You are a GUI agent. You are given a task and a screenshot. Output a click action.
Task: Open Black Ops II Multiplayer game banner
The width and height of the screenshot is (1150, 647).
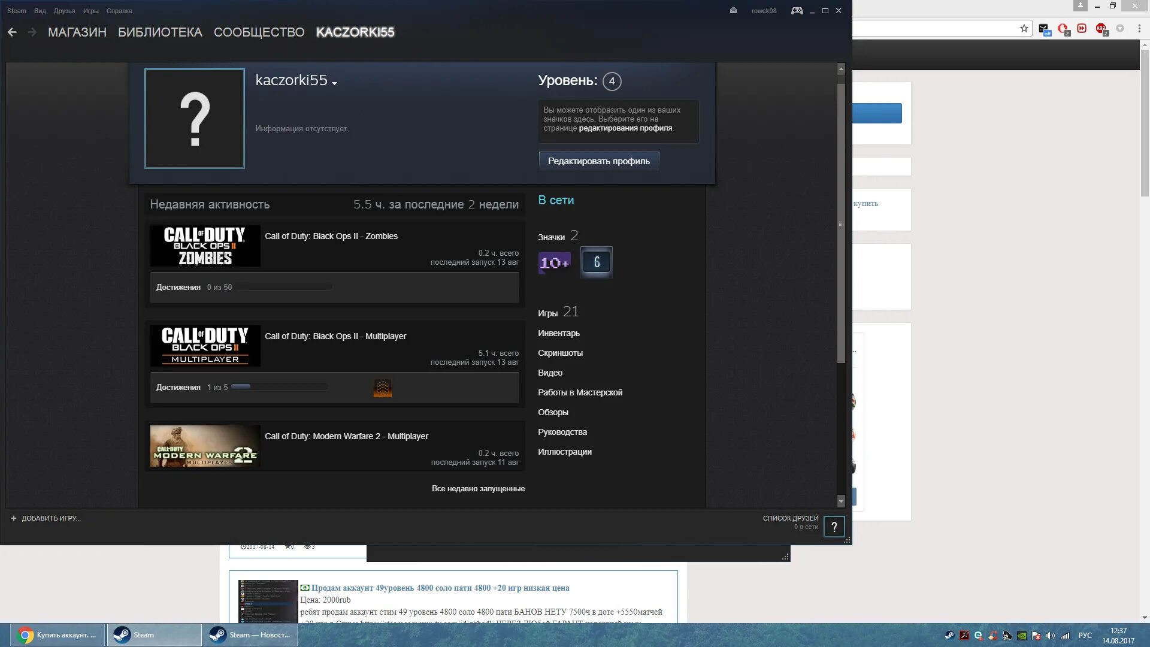(205, 346)
